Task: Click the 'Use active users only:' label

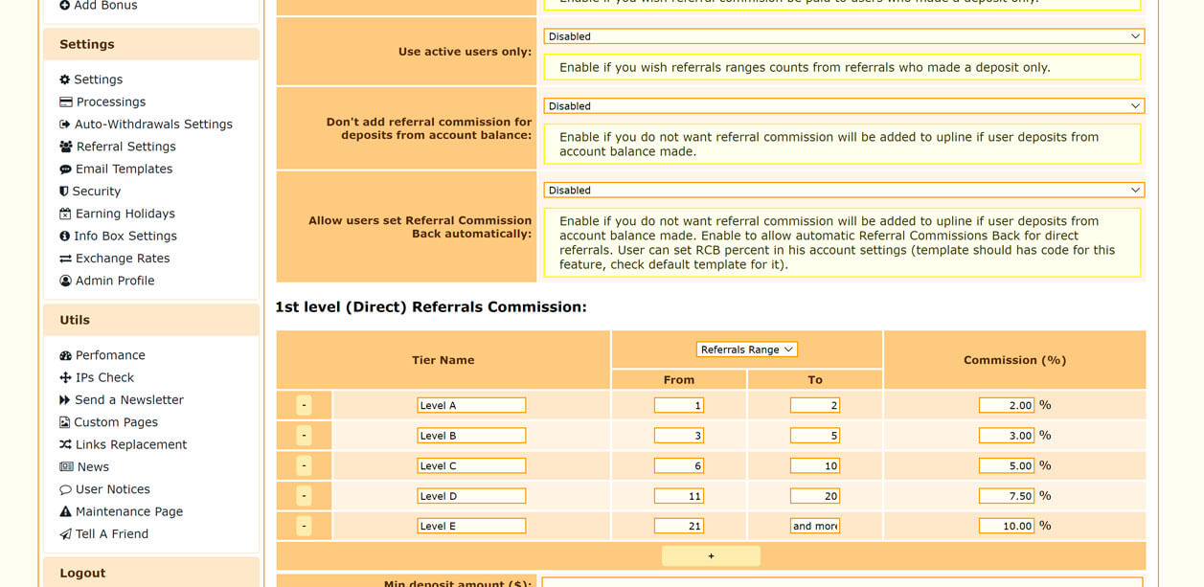Action: coord(465,52)
